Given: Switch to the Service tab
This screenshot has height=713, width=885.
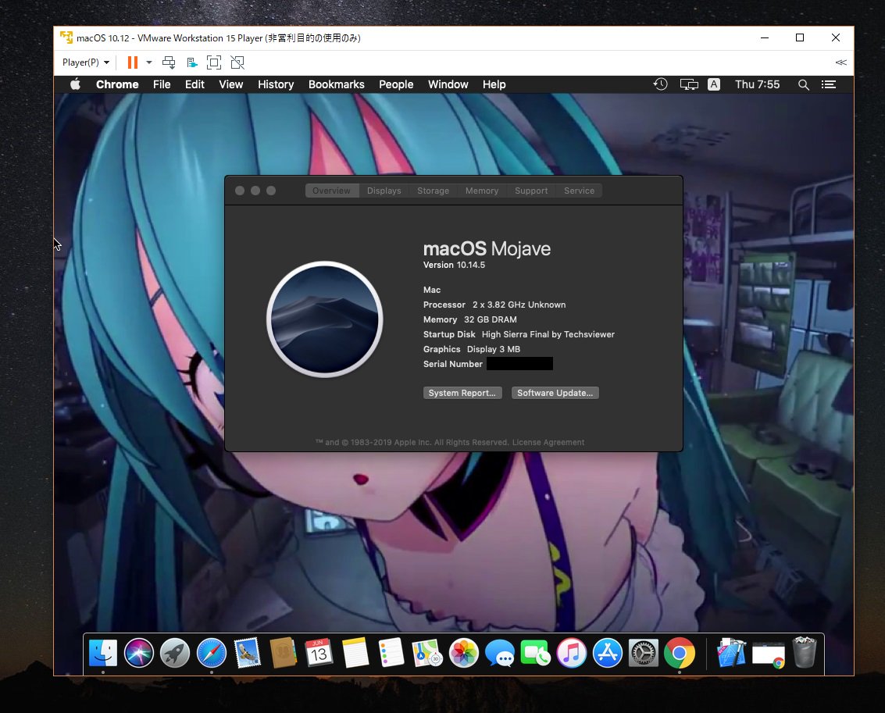Looking at the screenshot, I should [x=579, y=191].
